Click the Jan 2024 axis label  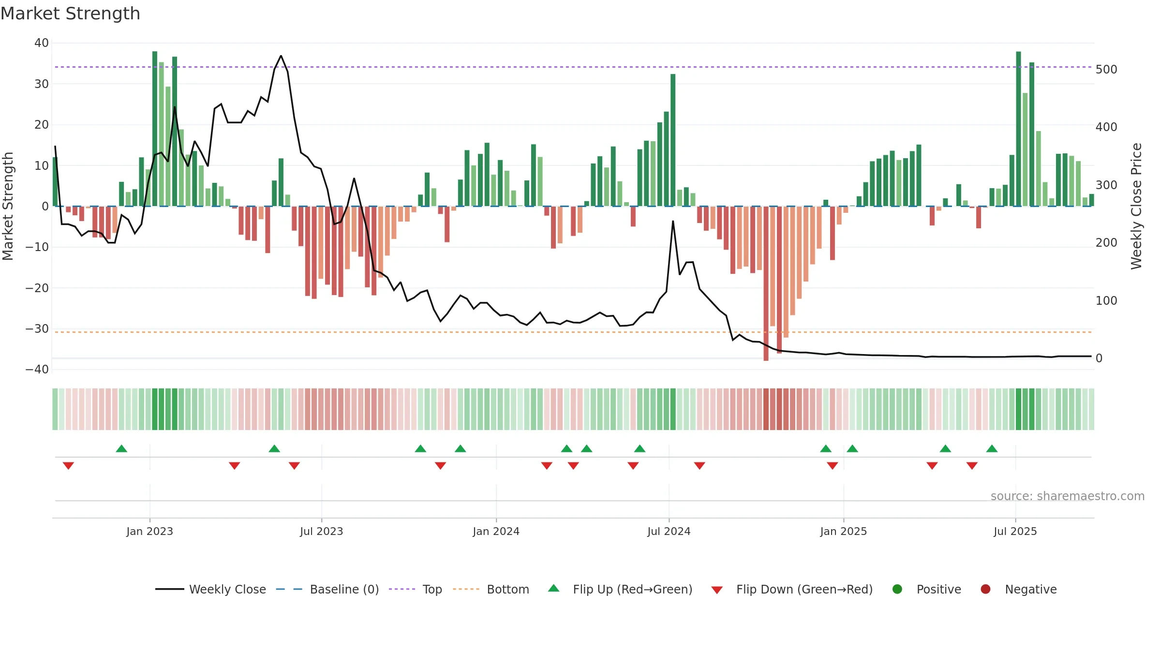point(496,531)
